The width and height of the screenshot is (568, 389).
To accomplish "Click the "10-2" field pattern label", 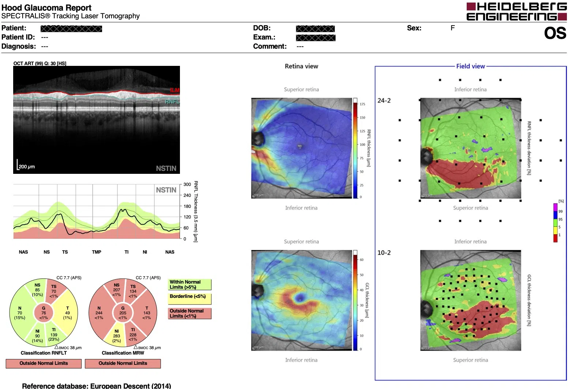I will pos(384,253).
